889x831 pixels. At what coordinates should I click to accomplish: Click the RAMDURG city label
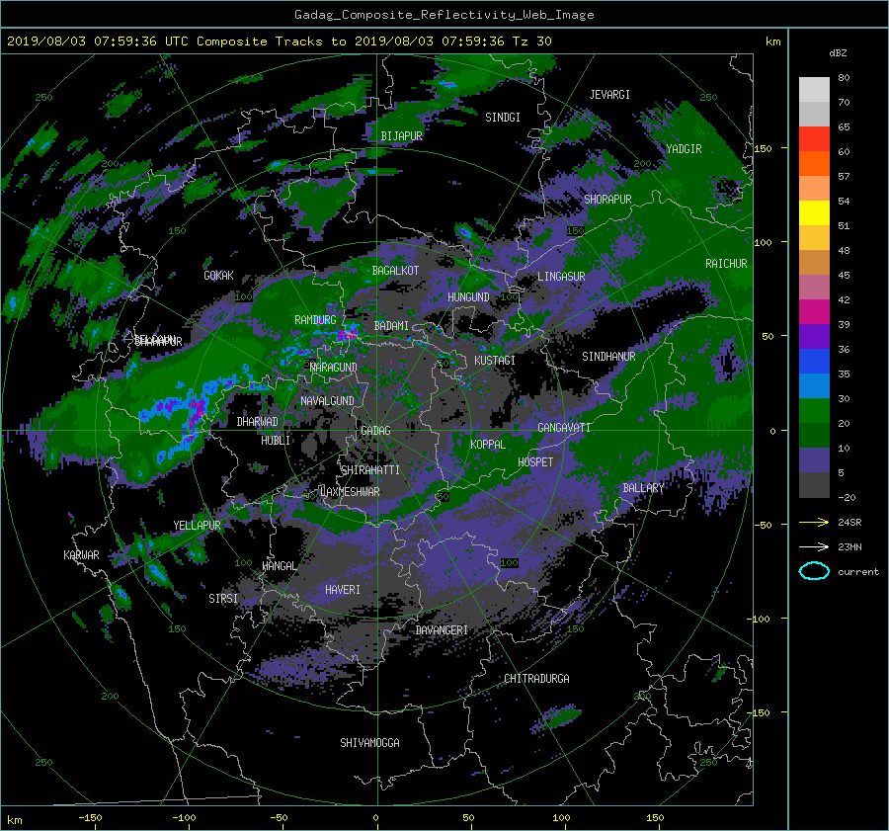click(315, 320)
